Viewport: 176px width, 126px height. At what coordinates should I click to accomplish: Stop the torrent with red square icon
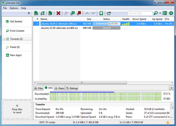[79, 13]
